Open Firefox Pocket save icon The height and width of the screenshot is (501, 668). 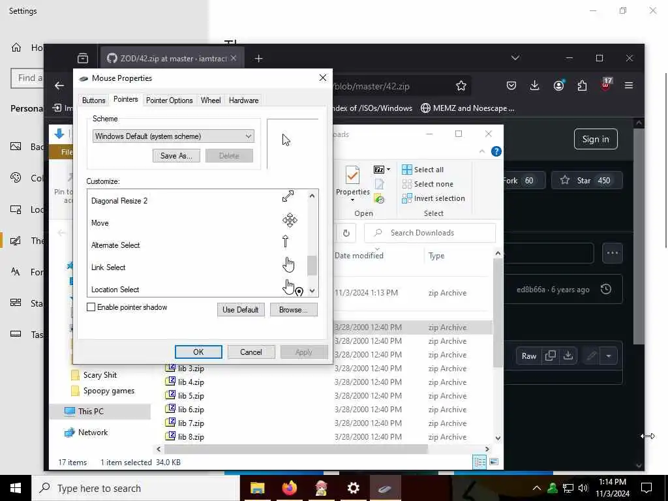coord(511,85)
